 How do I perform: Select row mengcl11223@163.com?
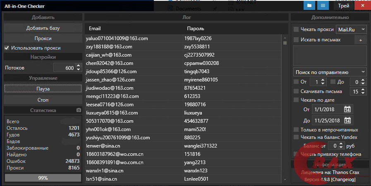tap(183, 96)
